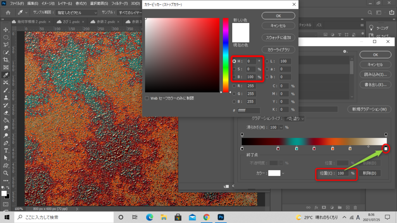
Task: Select the S saturation radio button
Action: point(234,69)
